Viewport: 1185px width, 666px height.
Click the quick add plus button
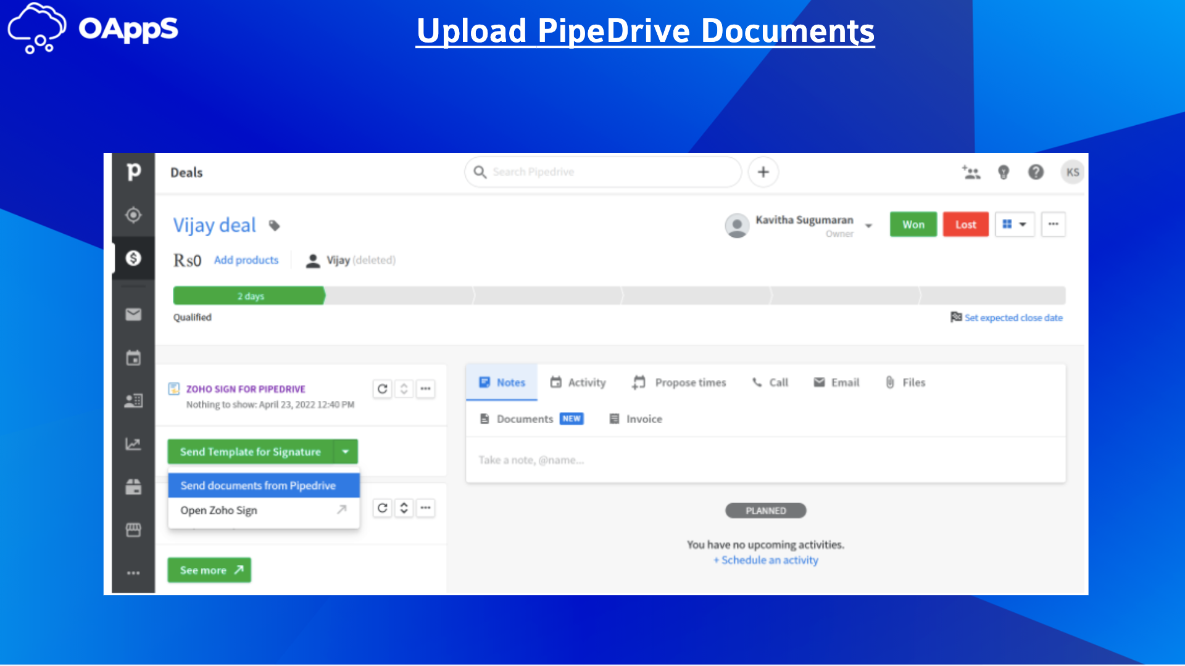(763, 172)
